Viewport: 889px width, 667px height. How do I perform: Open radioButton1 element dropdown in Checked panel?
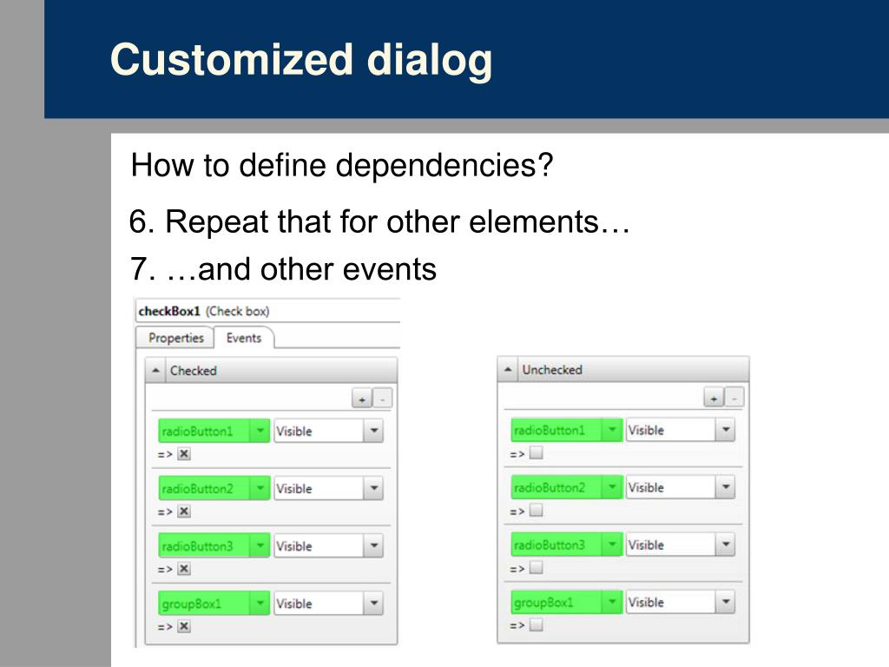(x=260, y=431)
